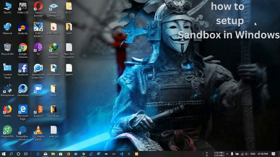The width and height of the screenshot is (280, 157).
Task: Select the VLC media player shortcut
Action: [38, 133]
